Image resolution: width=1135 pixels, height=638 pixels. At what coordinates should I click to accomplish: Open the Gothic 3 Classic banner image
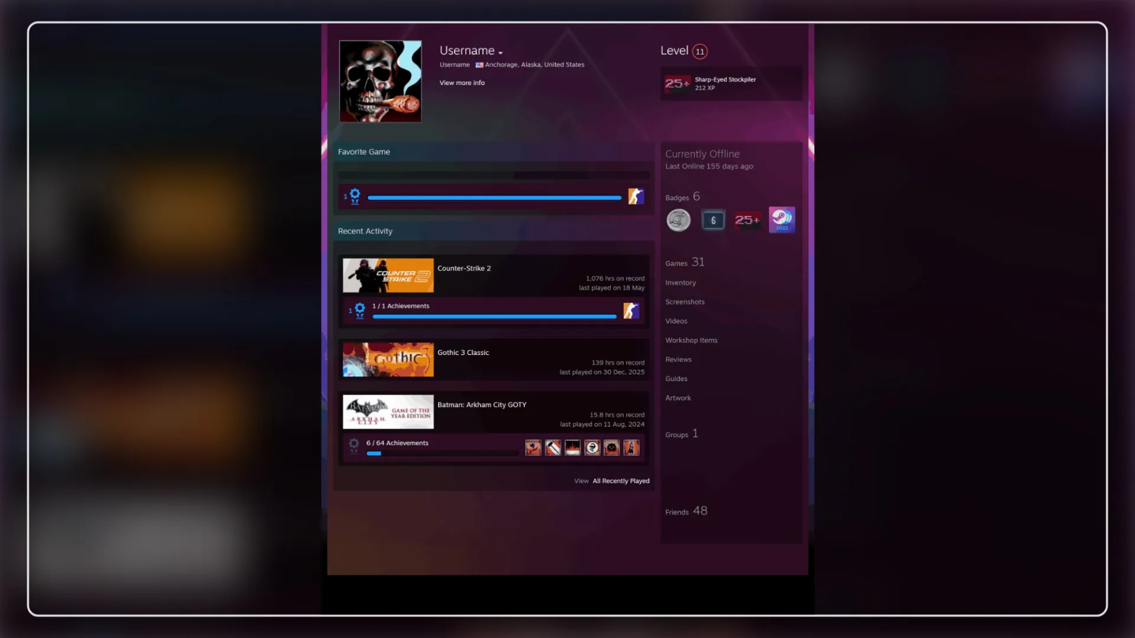pos(388,360)
